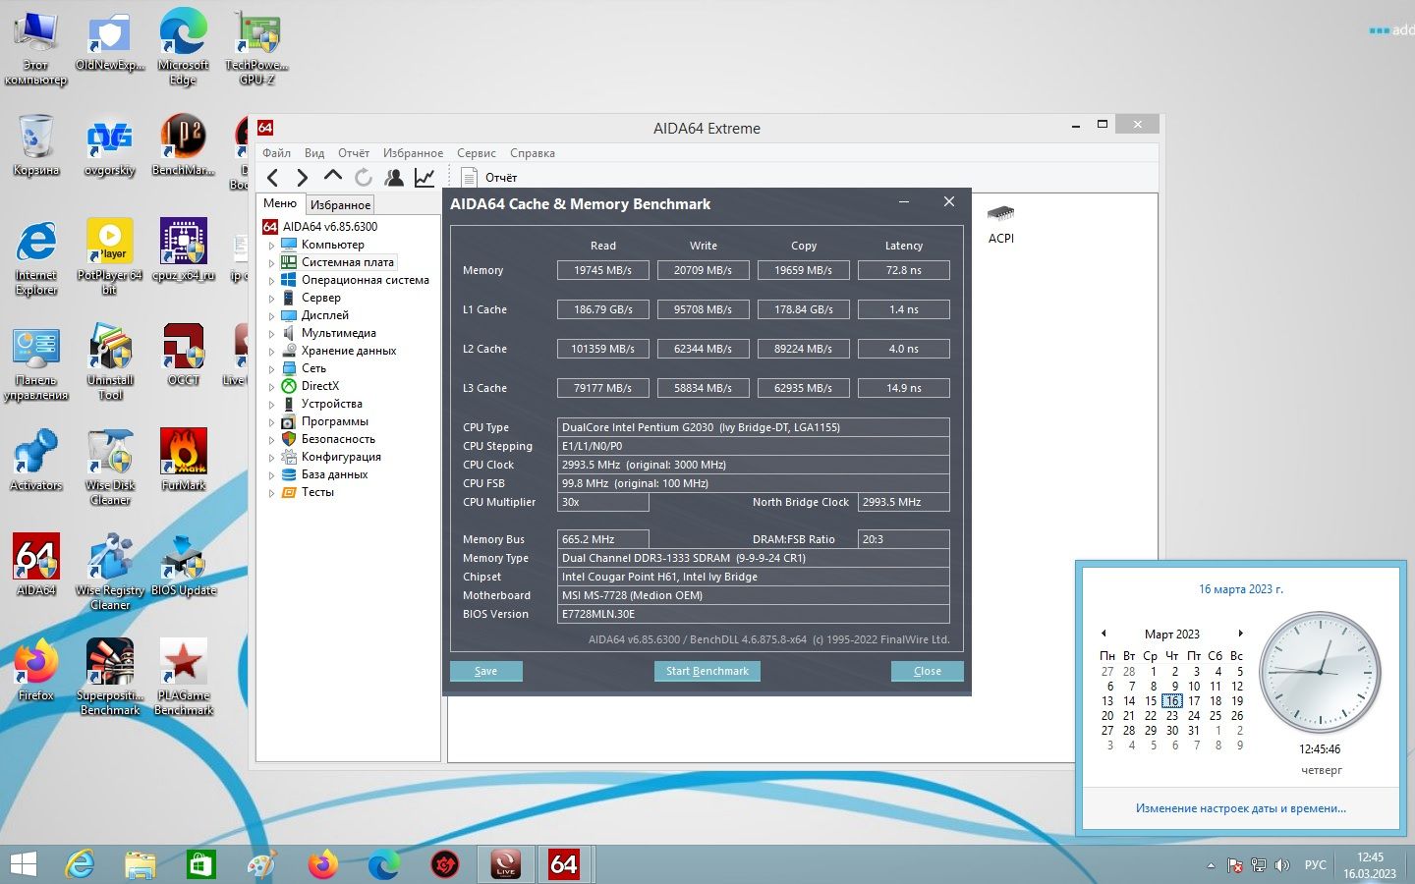Open the BIOS Update desktop shortcut

[x=184, y=565]
